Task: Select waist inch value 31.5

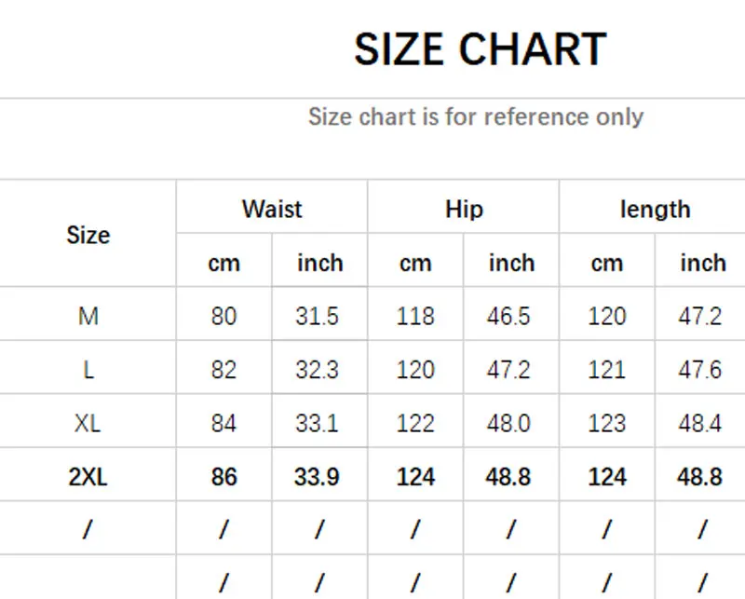Action: [318, 317]
